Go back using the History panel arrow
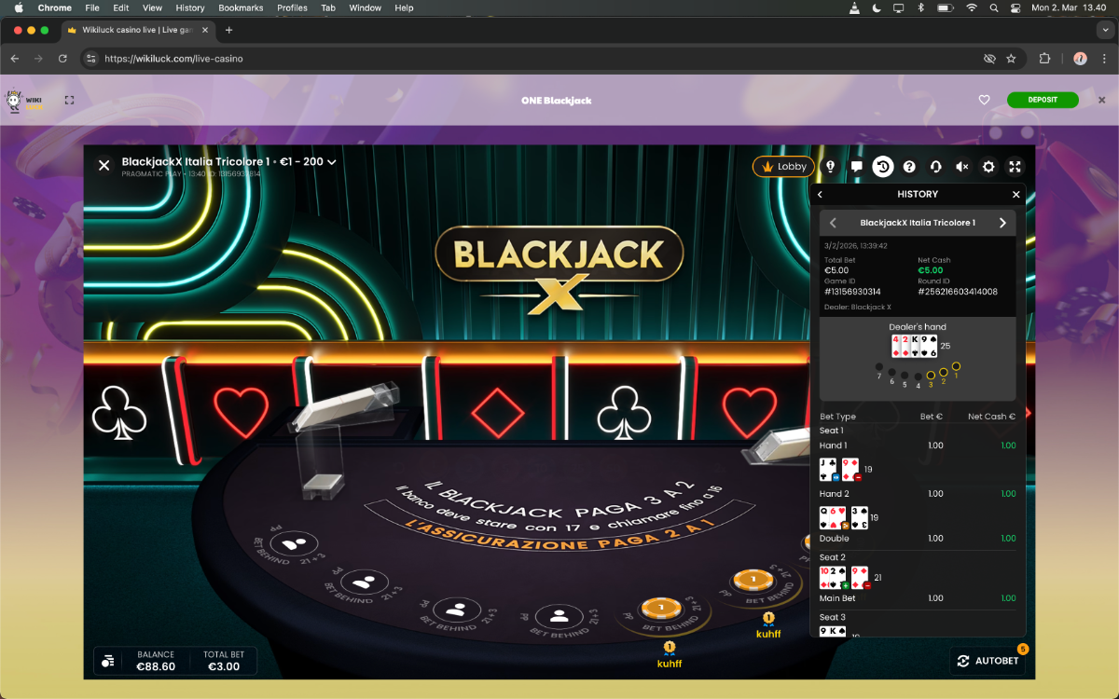 821,195
